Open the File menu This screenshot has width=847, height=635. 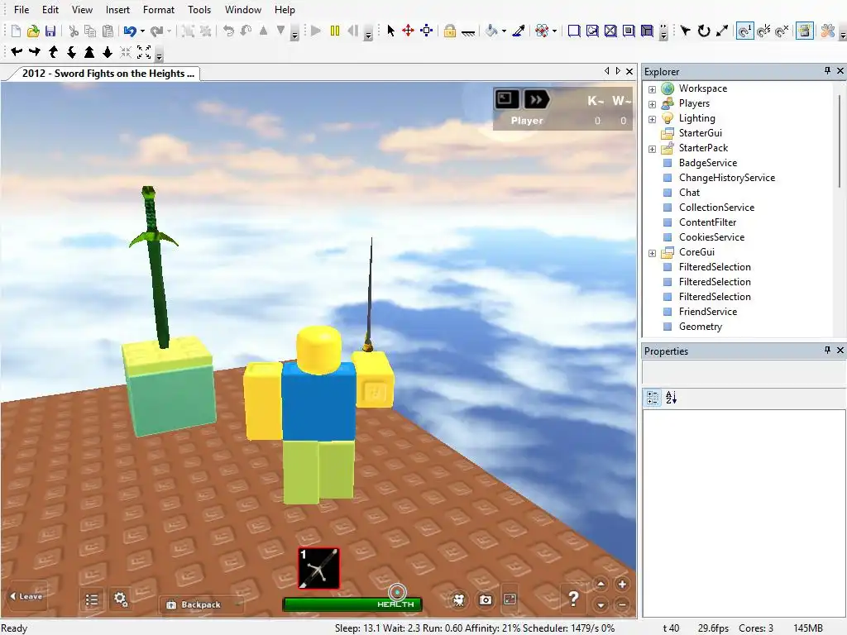pyautogui.click(x=22, y=10)
